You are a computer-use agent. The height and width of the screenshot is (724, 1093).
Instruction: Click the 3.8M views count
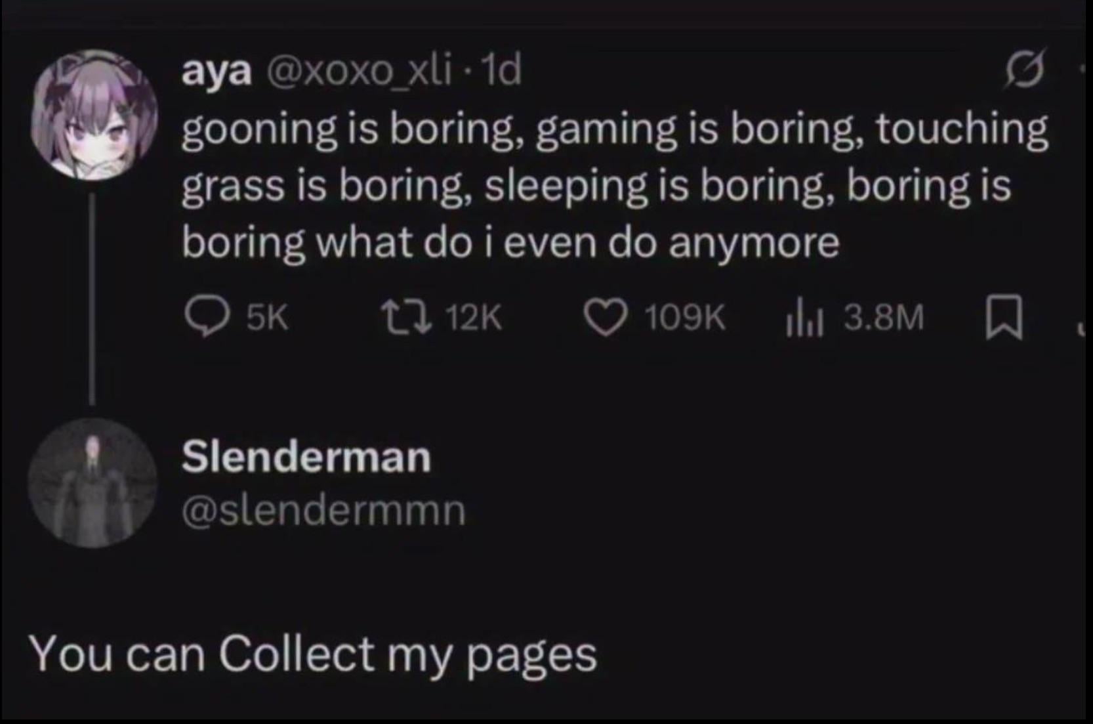pyautogui.click(x=883, y=319)
